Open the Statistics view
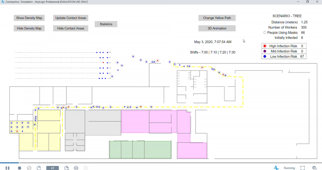This screenshot has width=322, height=170. tap(106, 24)
